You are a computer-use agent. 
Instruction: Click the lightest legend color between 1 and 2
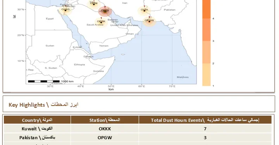tap(207, 75)
